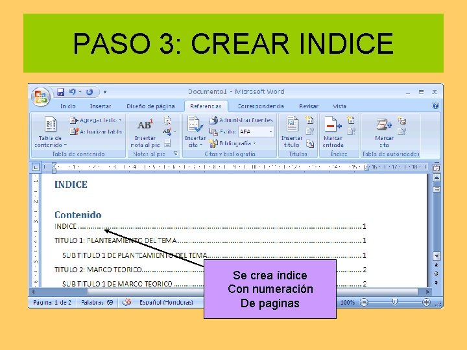Click Insertar título caption button

pos(292,132)
